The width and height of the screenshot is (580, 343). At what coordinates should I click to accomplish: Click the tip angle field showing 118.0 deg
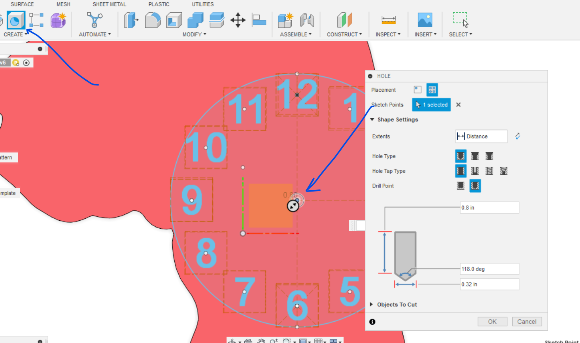tap(489, 269)
